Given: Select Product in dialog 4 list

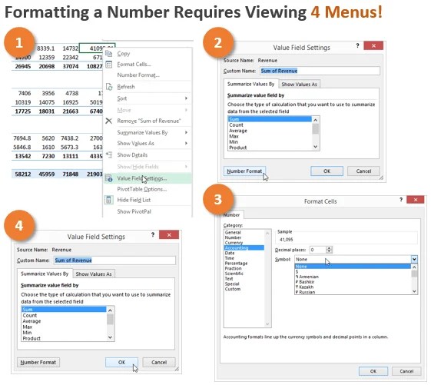Looking at the screenshot, I should (64, 339).
